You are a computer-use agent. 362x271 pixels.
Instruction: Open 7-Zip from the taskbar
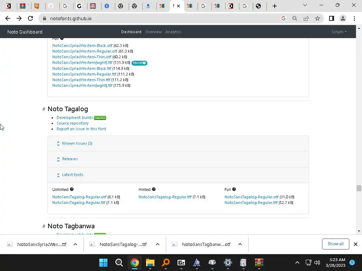(181, 263)
